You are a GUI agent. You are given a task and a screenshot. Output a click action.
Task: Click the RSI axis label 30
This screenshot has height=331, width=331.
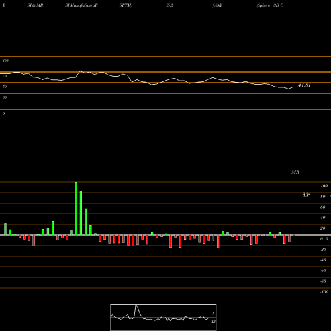(5, 97)
